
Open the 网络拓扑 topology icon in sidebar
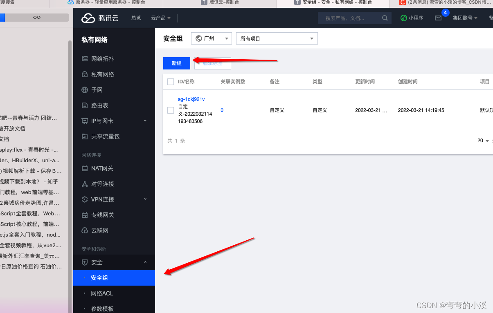click(84, 58)
